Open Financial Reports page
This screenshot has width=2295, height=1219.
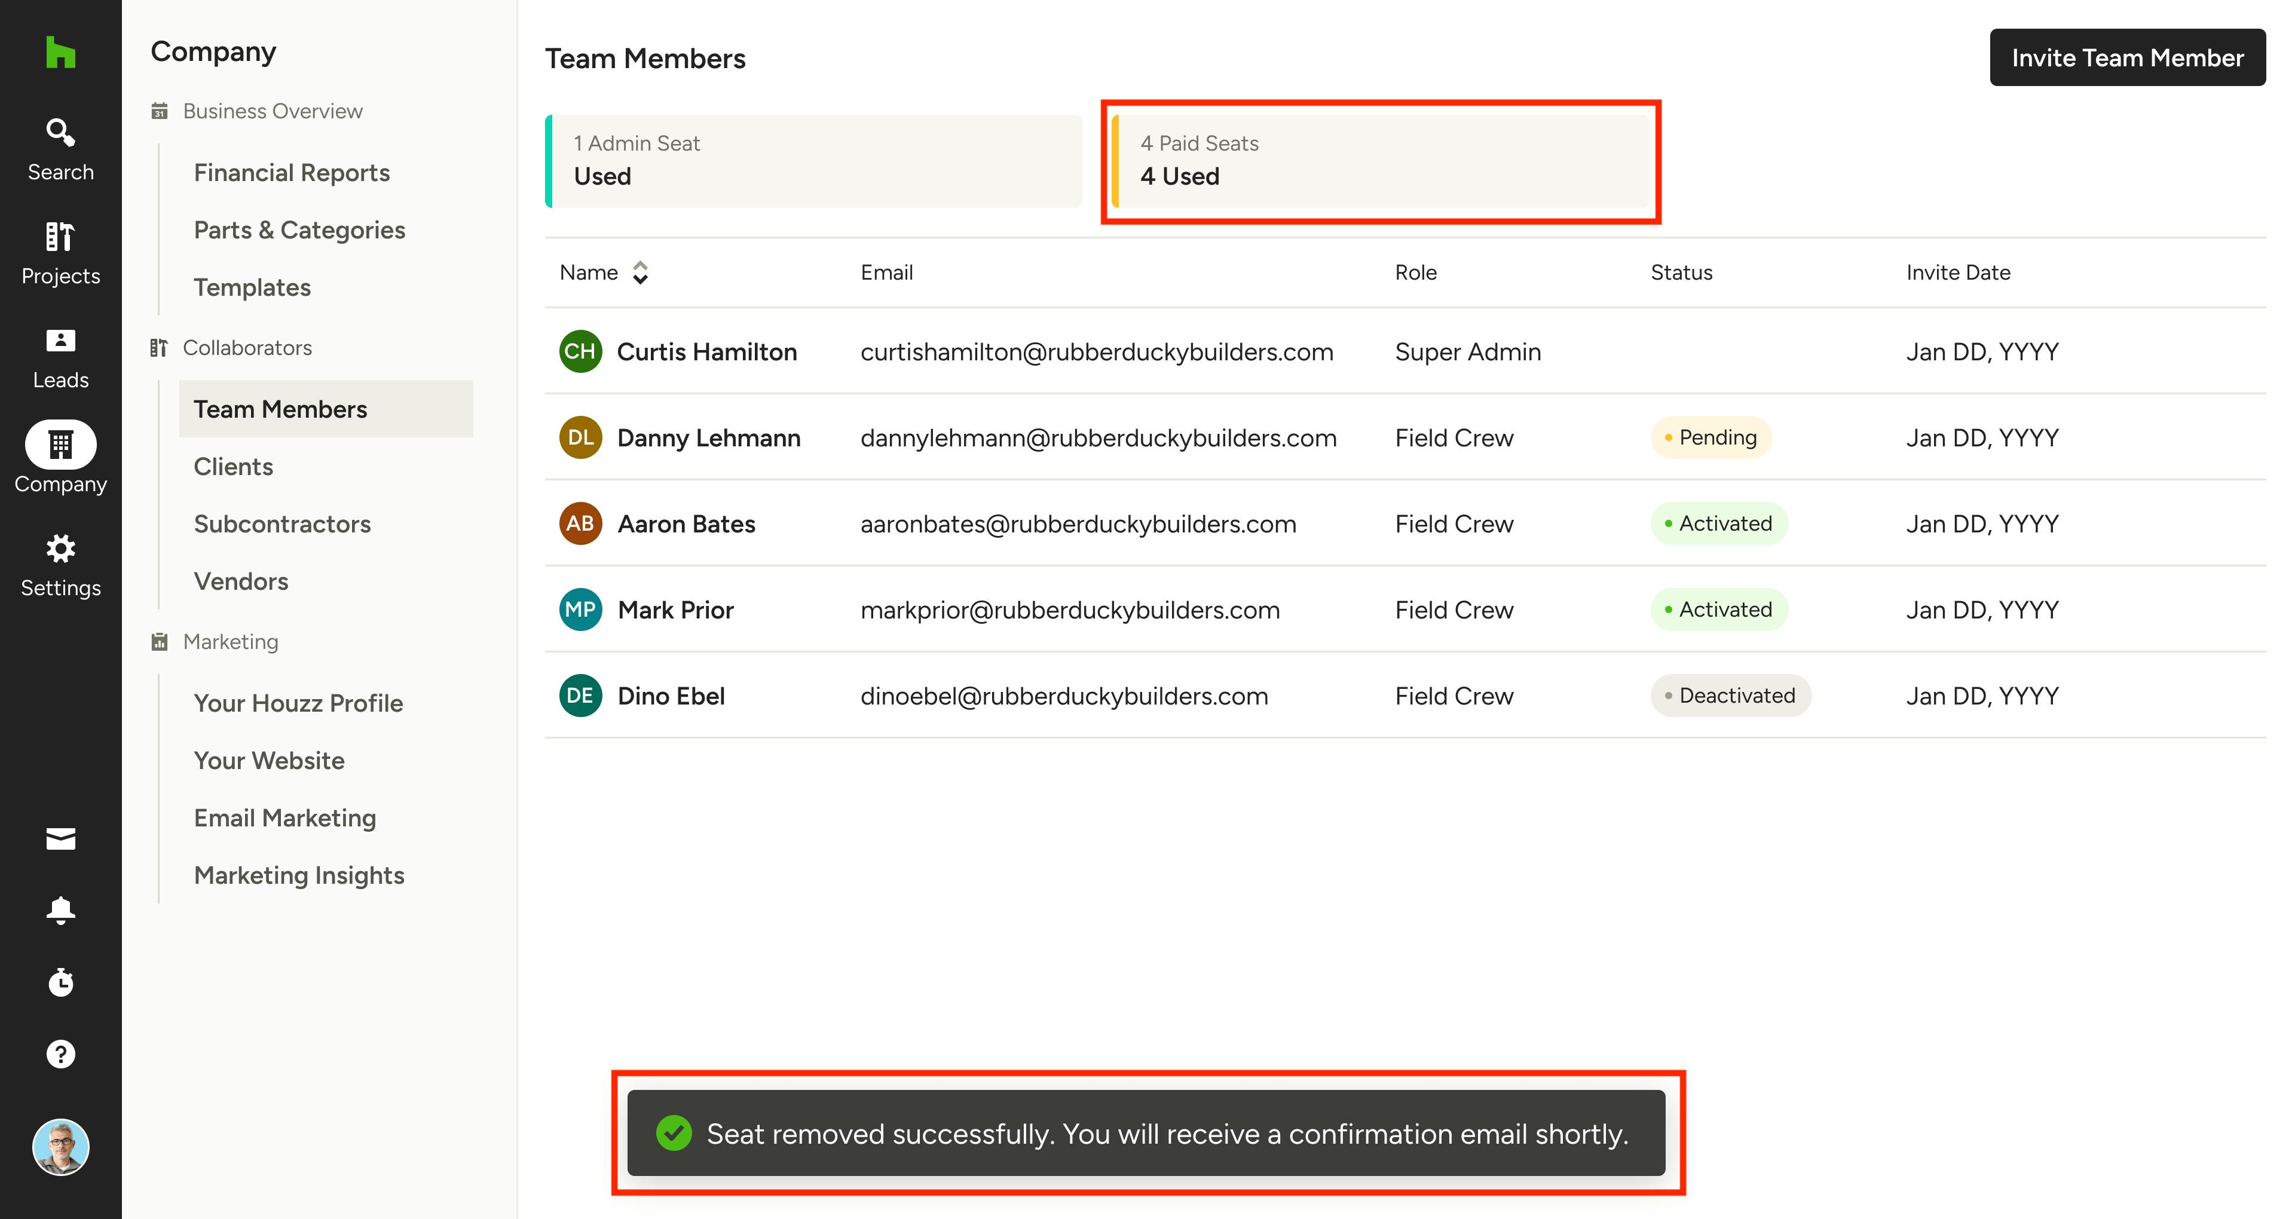(291, 173)
